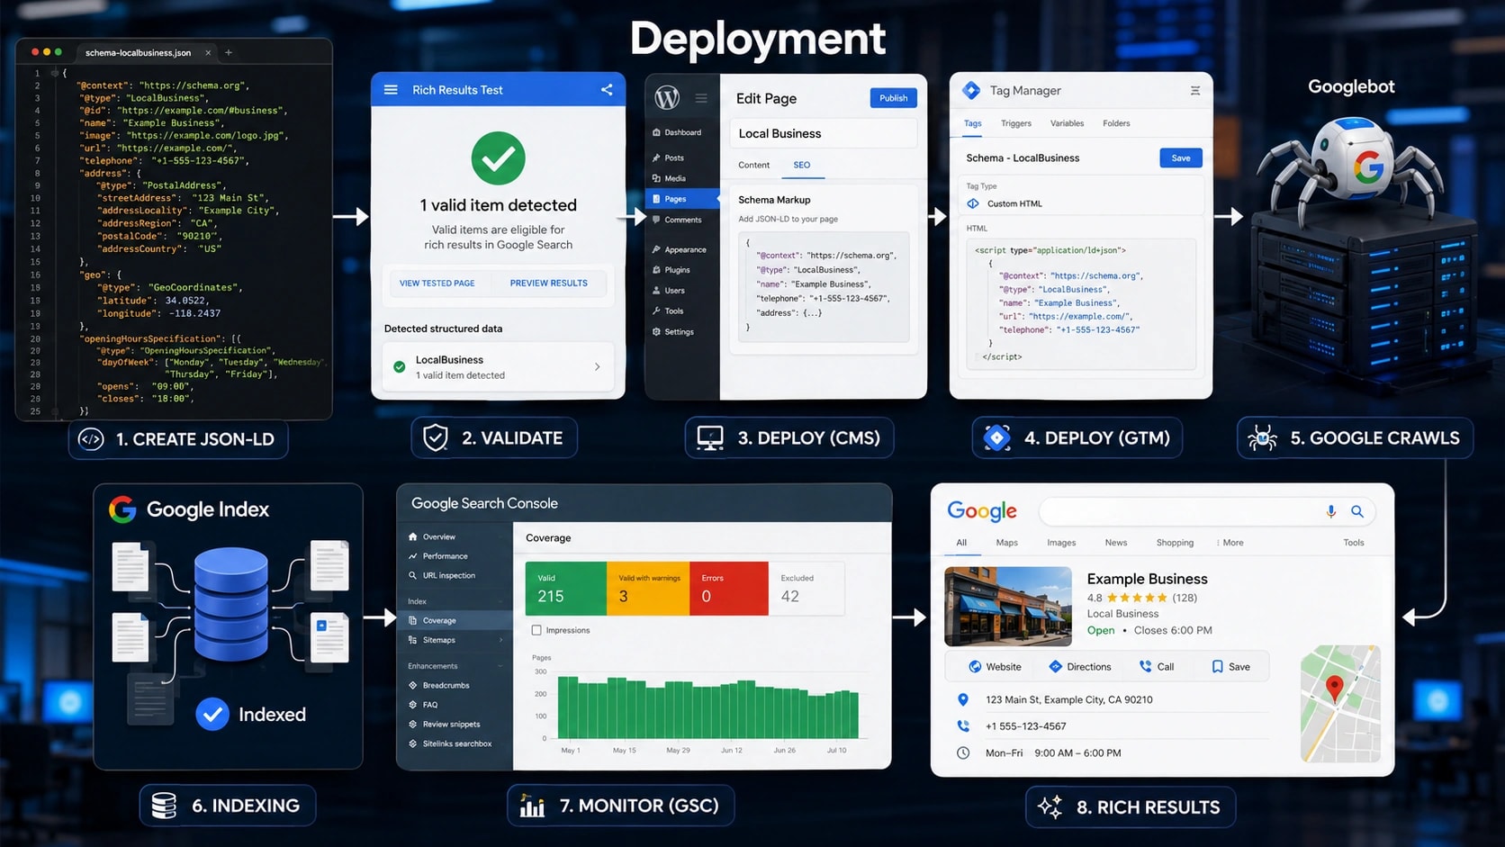Click the green Valid 215 tile
The height and width of the screenshot is (847, 1505).
(566, 589)
